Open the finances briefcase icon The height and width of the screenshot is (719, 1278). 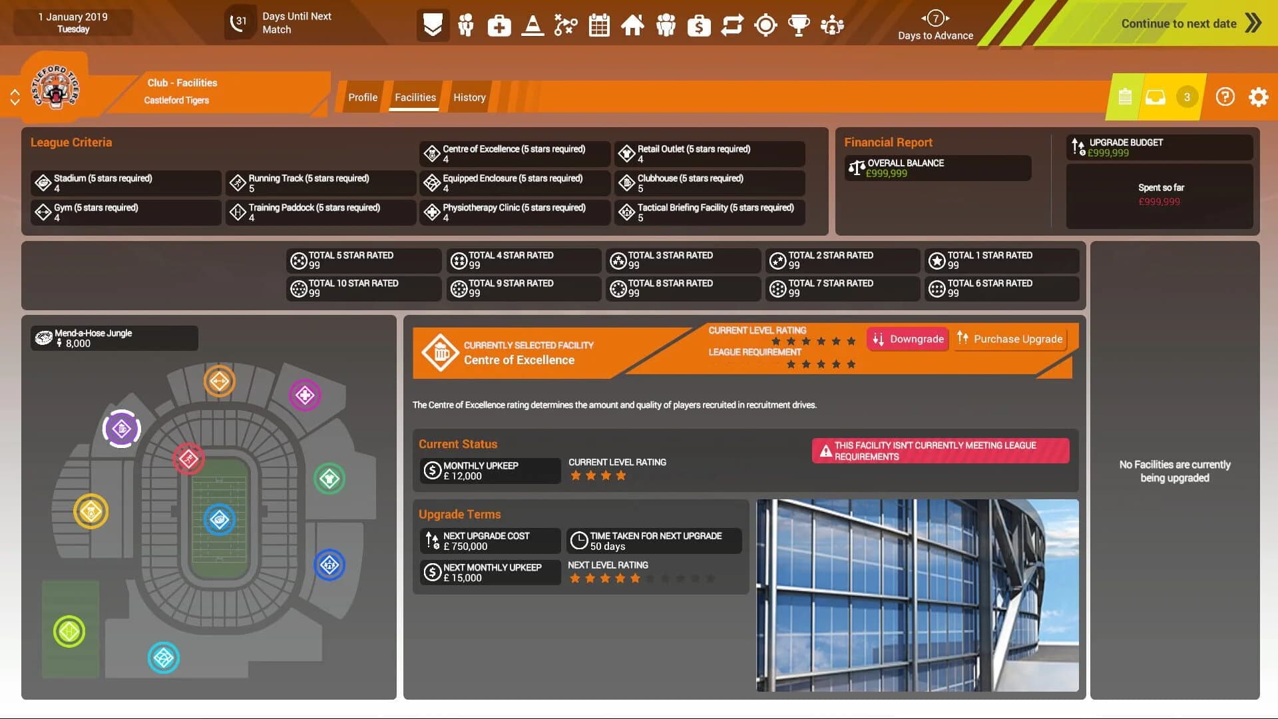[x=699, y=25]
